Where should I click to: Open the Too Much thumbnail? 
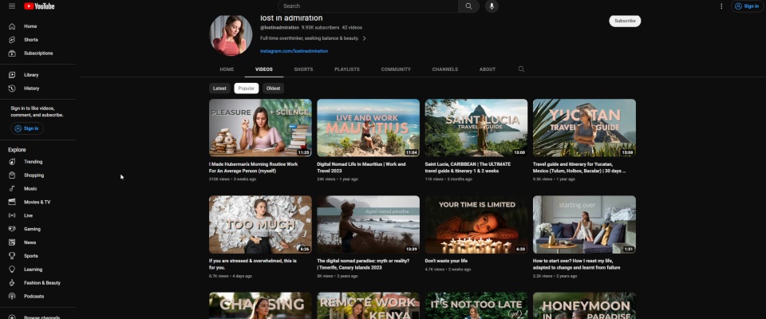coord(260,224)
